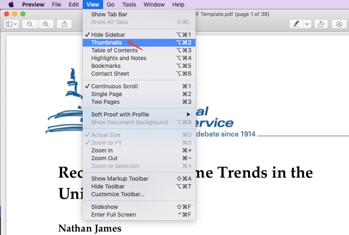Switch to Single Page view

click(x=139, y=94)
